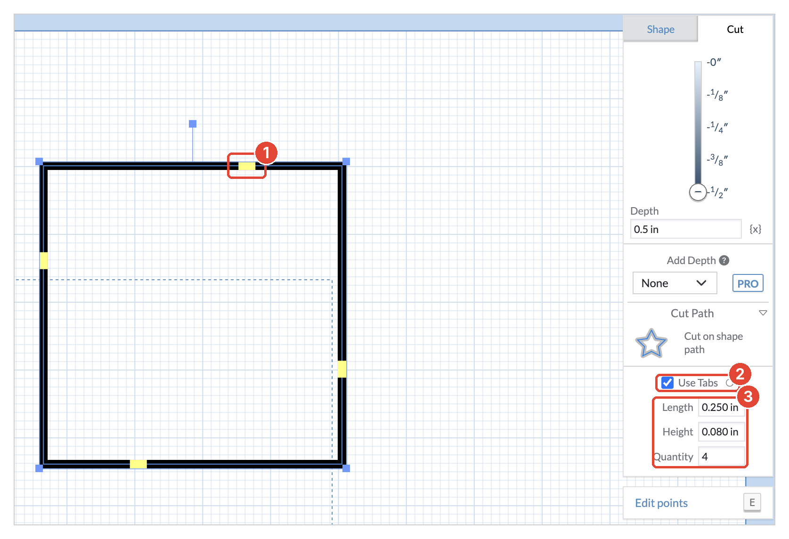Expand the Cut Path options triangle
Viewport: 789px width, 539px height.
763,313
